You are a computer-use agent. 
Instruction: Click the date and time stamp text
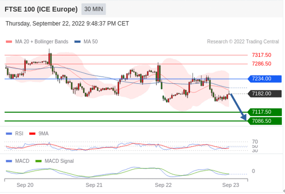point(67,24)
